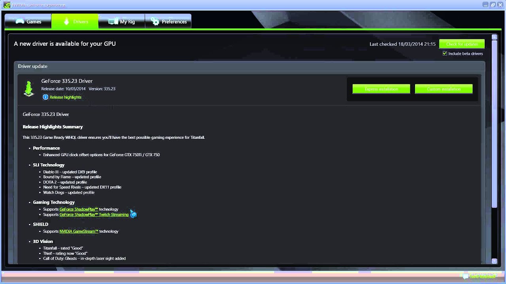
Task: Click the 3D Vision bullet heading
Action: [43, 241]
